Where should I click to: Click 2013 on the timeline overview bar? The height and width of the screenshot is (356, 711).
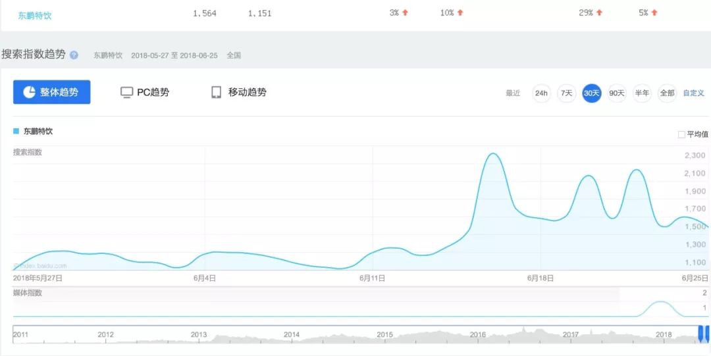point(199,335)
